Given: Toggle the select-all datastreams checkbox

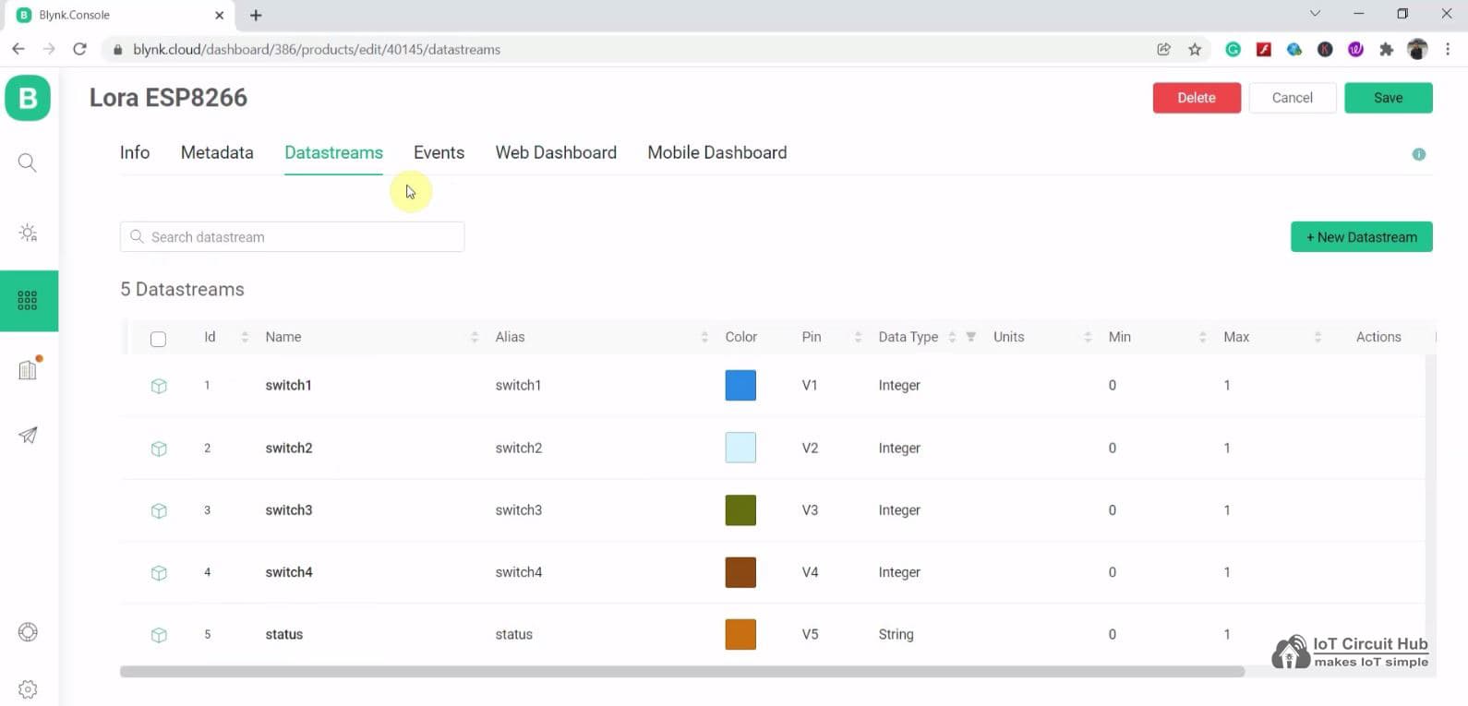Looking at the screenshot, I should click(x=158, y=339).
